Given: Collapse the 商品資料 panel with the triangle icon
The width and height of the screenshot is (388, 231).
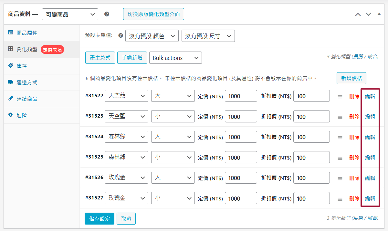Looking at the screenshot, I should coord(379,14).
